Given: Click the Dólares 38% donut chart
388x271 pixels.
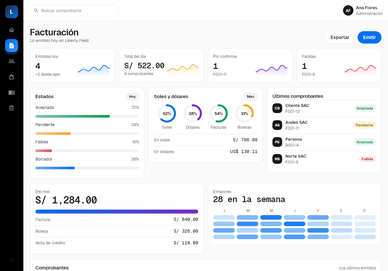Looking at the screenshot, I should point(193,113).
